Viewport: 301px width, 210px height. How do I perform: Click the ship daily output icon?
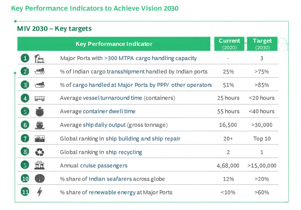[39, 125]
